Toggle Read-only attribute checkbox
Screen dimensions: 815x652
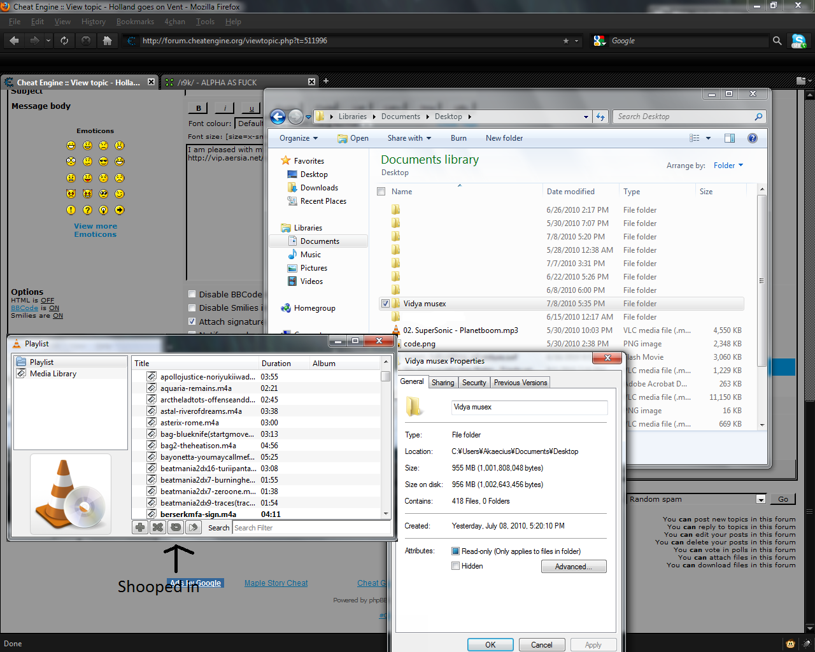click(455, 551)
